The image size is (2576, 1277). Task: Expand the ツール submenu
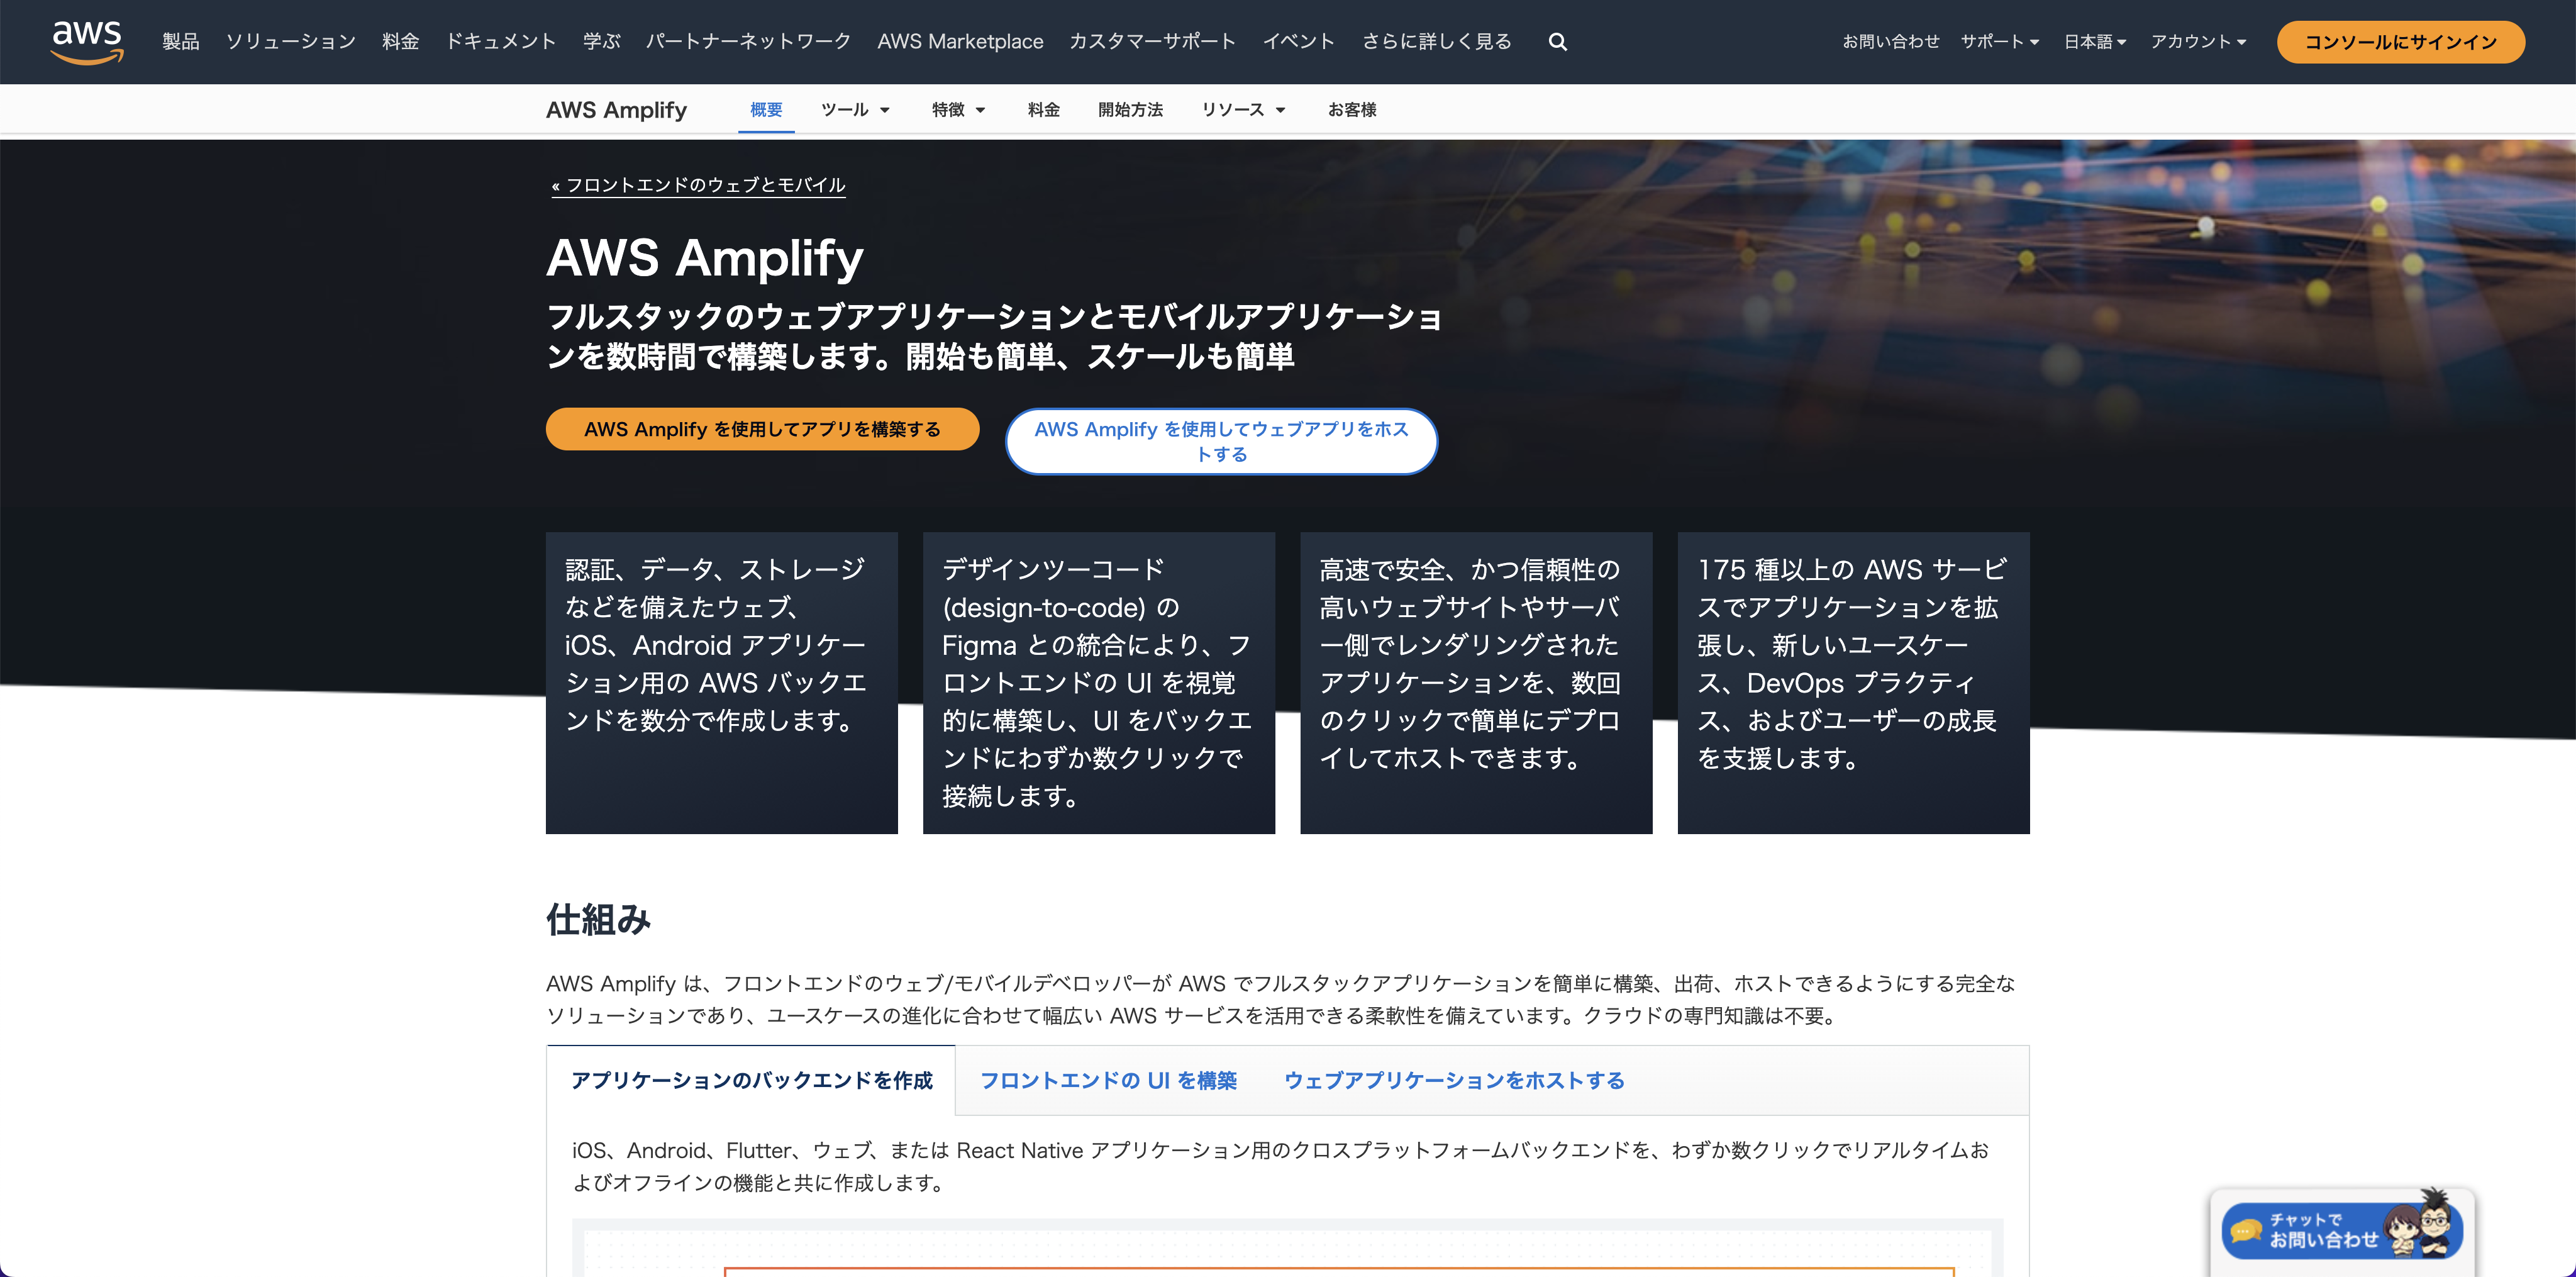pyautogui.click(x=855, y=110)
